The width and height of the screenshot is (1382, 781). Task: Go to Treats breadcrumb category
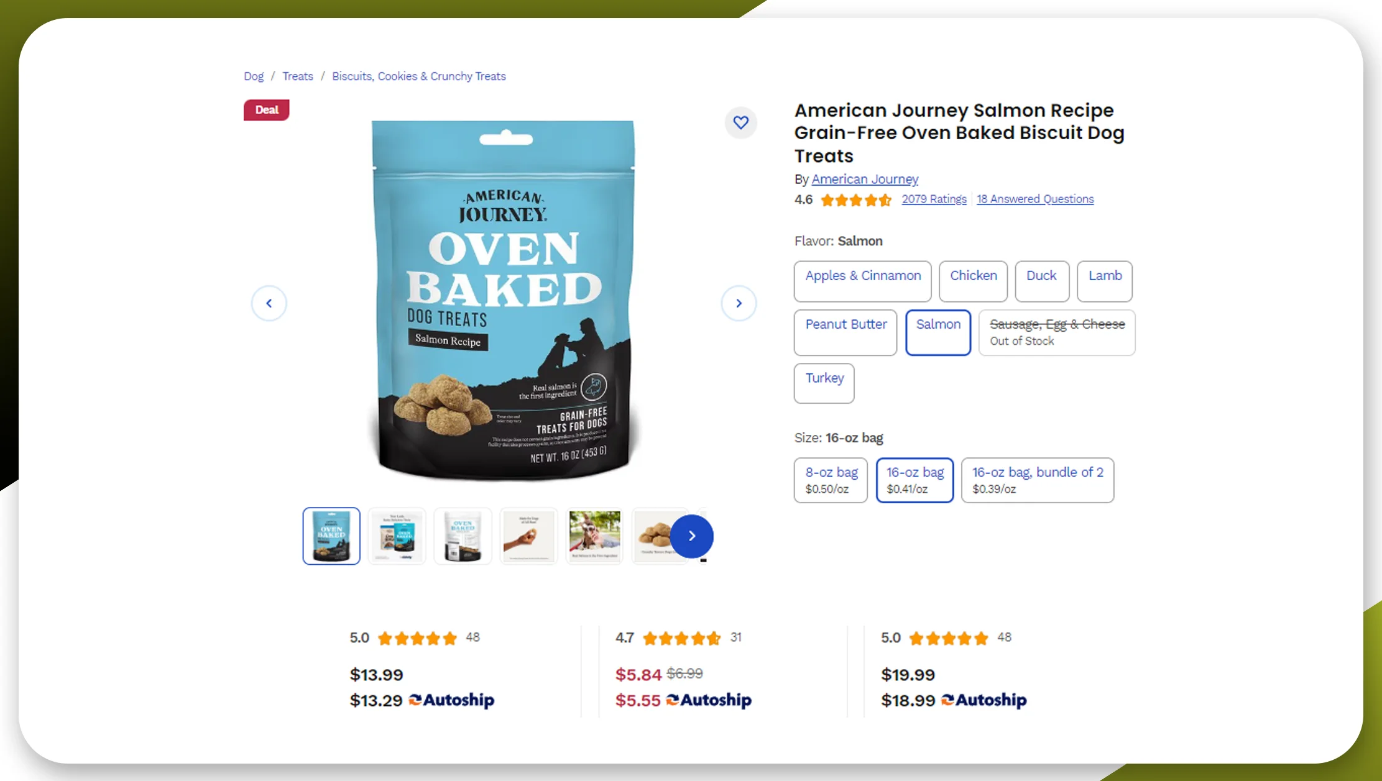coord(298,76)
